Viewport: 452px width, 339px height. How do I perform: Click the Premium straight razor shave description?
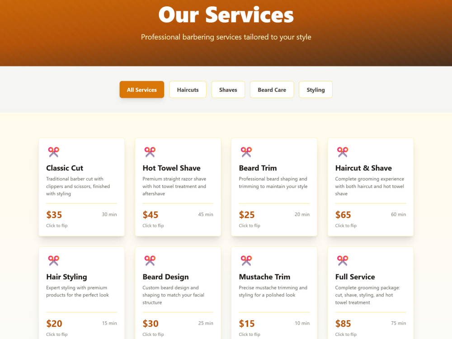pos(174,186)
